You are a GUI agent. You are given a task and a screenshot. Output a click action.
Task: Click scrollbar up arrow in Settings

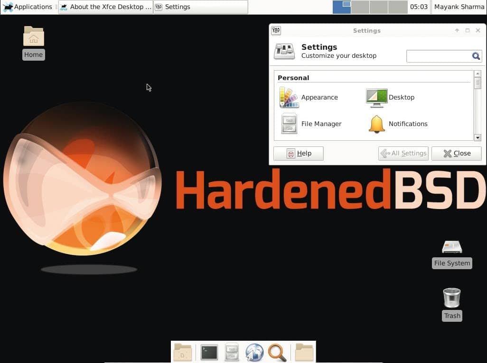tap(478, 73)
